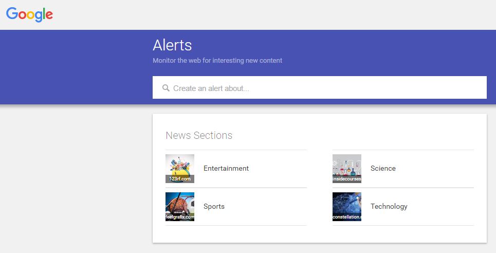
Task: Click the Alerts page title
Action: [x=172, y=45]
